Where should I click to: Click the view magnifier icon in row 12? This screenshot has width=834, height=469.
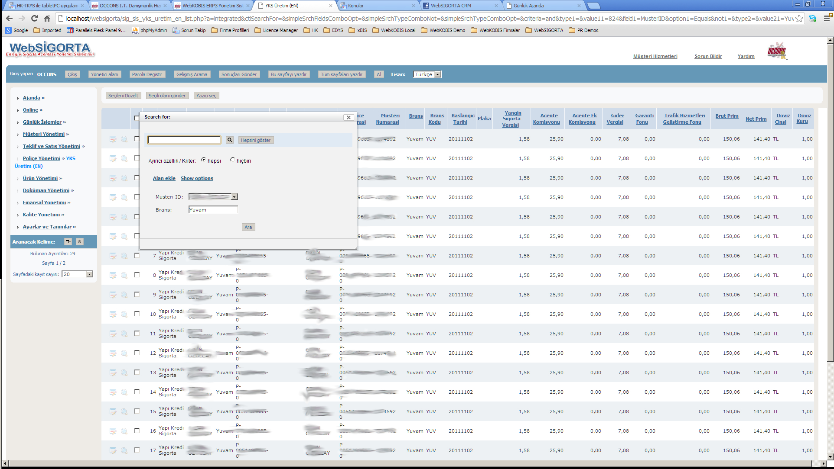pyautogui.click(x=124, y=353)
